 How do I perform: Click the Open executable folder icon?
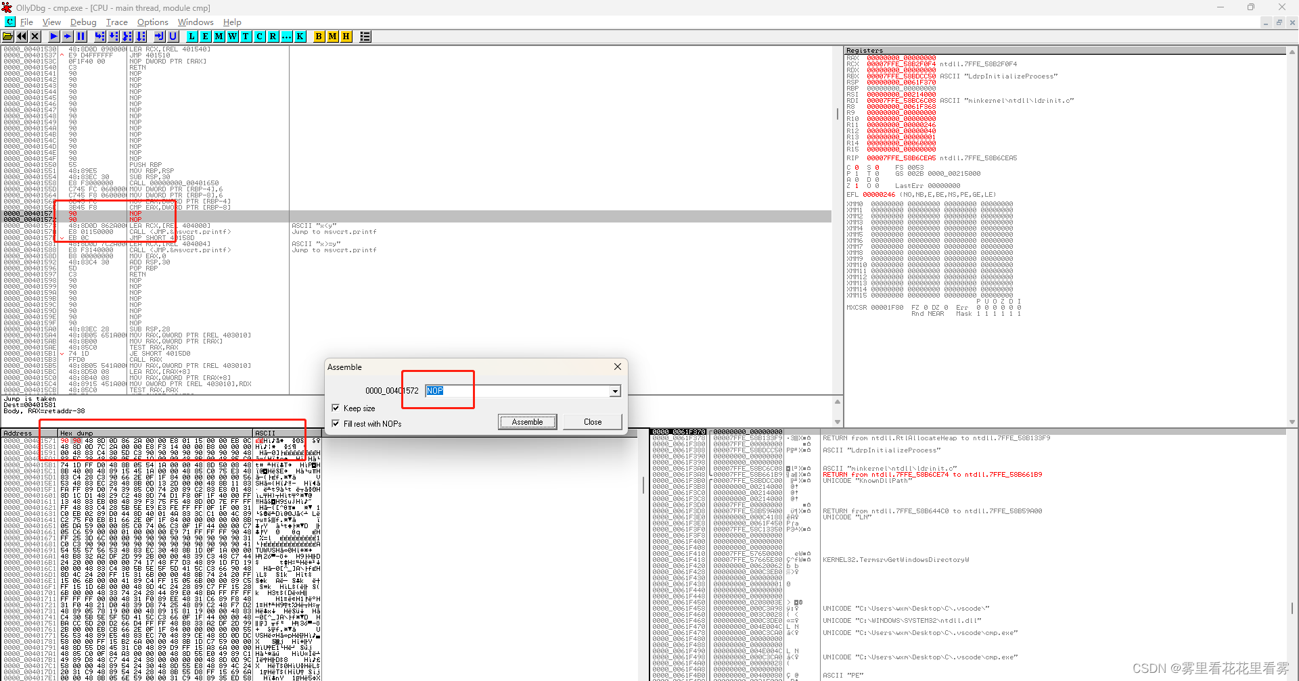click(8, 37)
